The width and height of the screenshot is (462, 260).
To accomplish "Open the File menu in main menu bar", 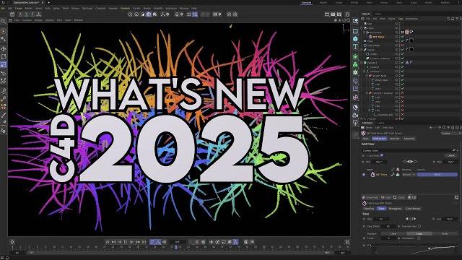I will pyautogui.click(x=3, y=8).
